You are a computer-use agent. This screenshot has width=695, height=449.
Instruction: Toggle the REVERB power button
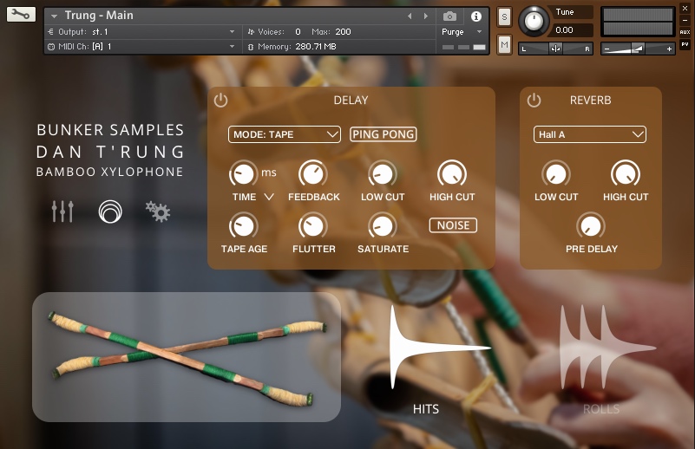[x=534, y=101]
